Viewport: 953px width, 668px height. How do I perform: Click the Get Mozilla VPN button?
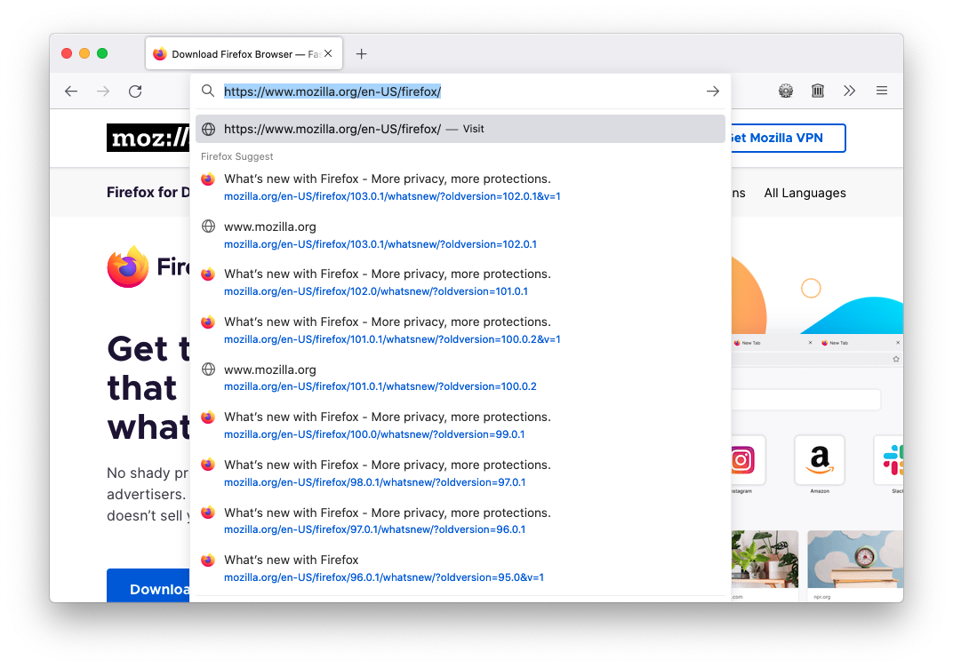click(x=788, y=138)
